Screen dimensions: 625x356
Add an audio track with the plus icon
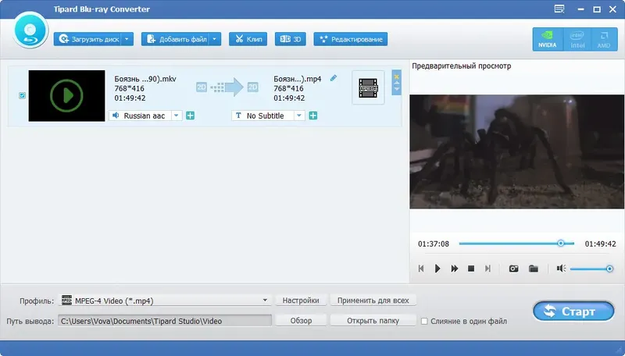tap(191, 116)
